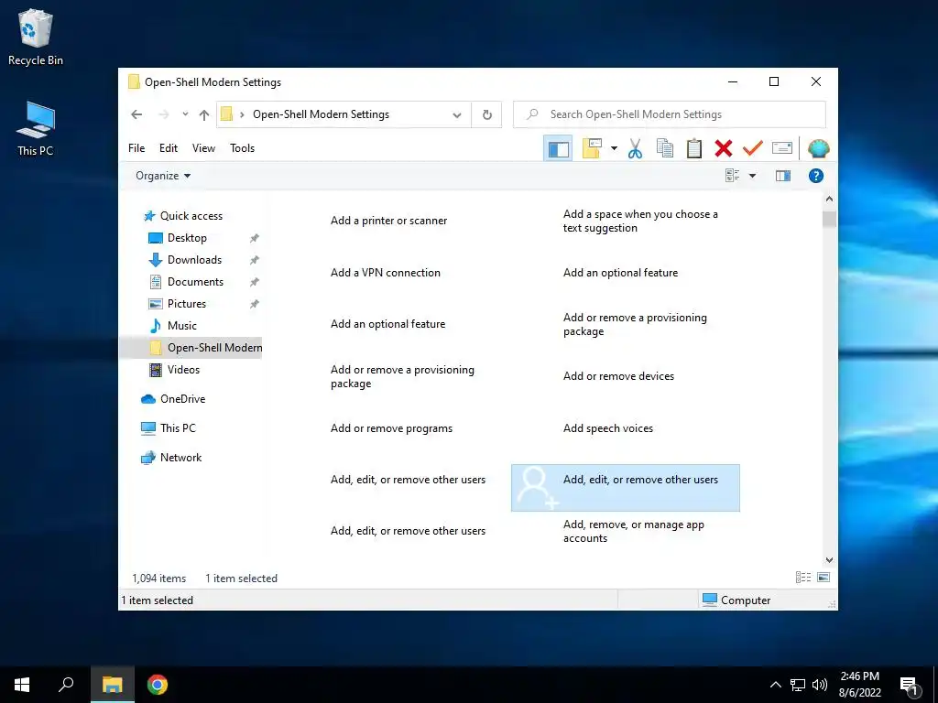Open Chrome from the taskbar
Viewport: 938px width, 703px height.
coord(158,685)
